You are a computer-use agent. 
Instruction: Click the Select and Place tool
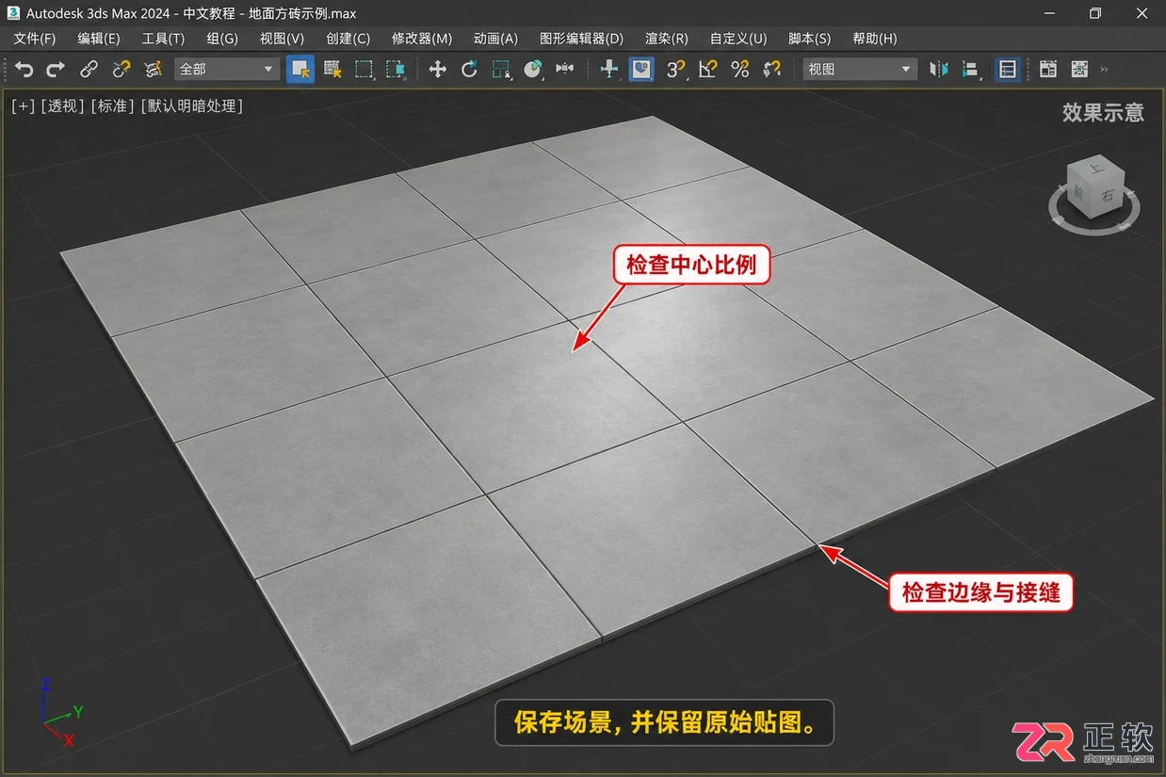click(x=533, y=69)
